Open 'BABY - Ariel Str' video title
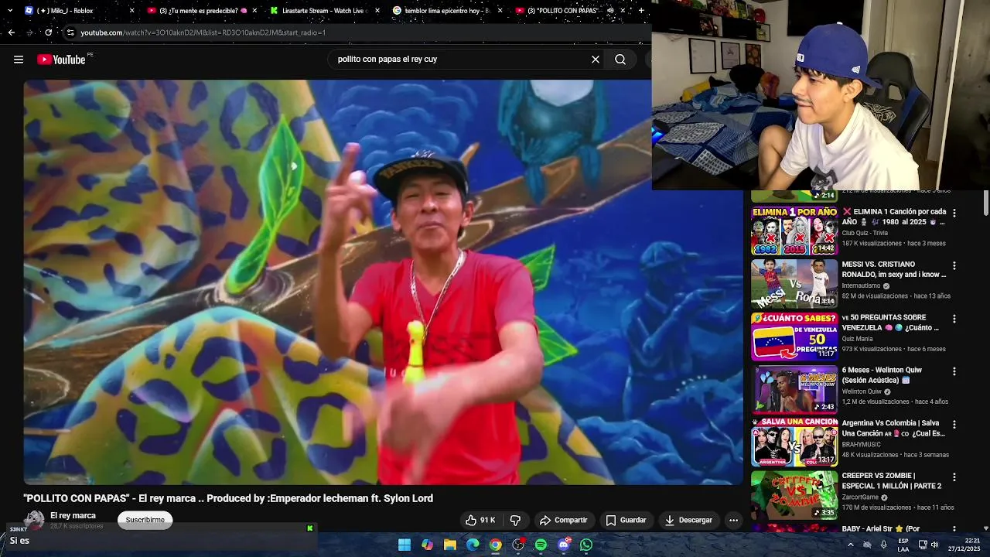990x557 pixels. [881, 529]
